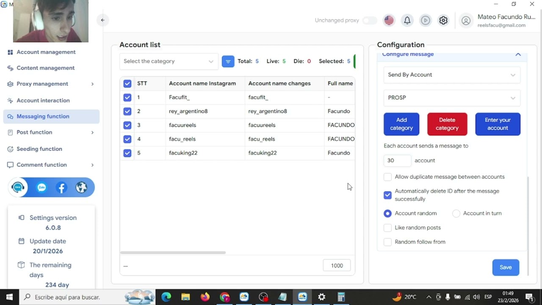Click the Add category button
Viewport: 542px width, 305px height.
(401, 124)
